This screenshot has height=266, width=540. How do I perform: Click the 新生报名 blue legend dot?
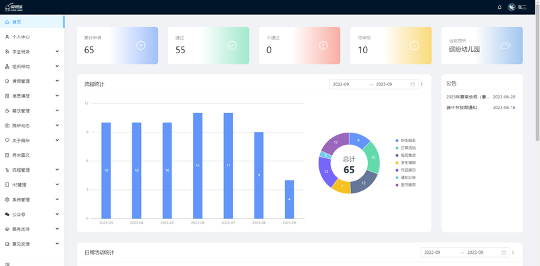(397, 141)
